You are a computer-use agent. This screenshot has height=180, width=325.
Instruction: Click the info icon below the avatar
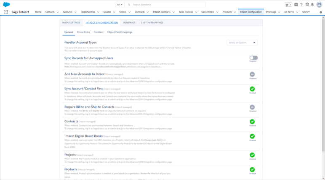tap(321, 12)
